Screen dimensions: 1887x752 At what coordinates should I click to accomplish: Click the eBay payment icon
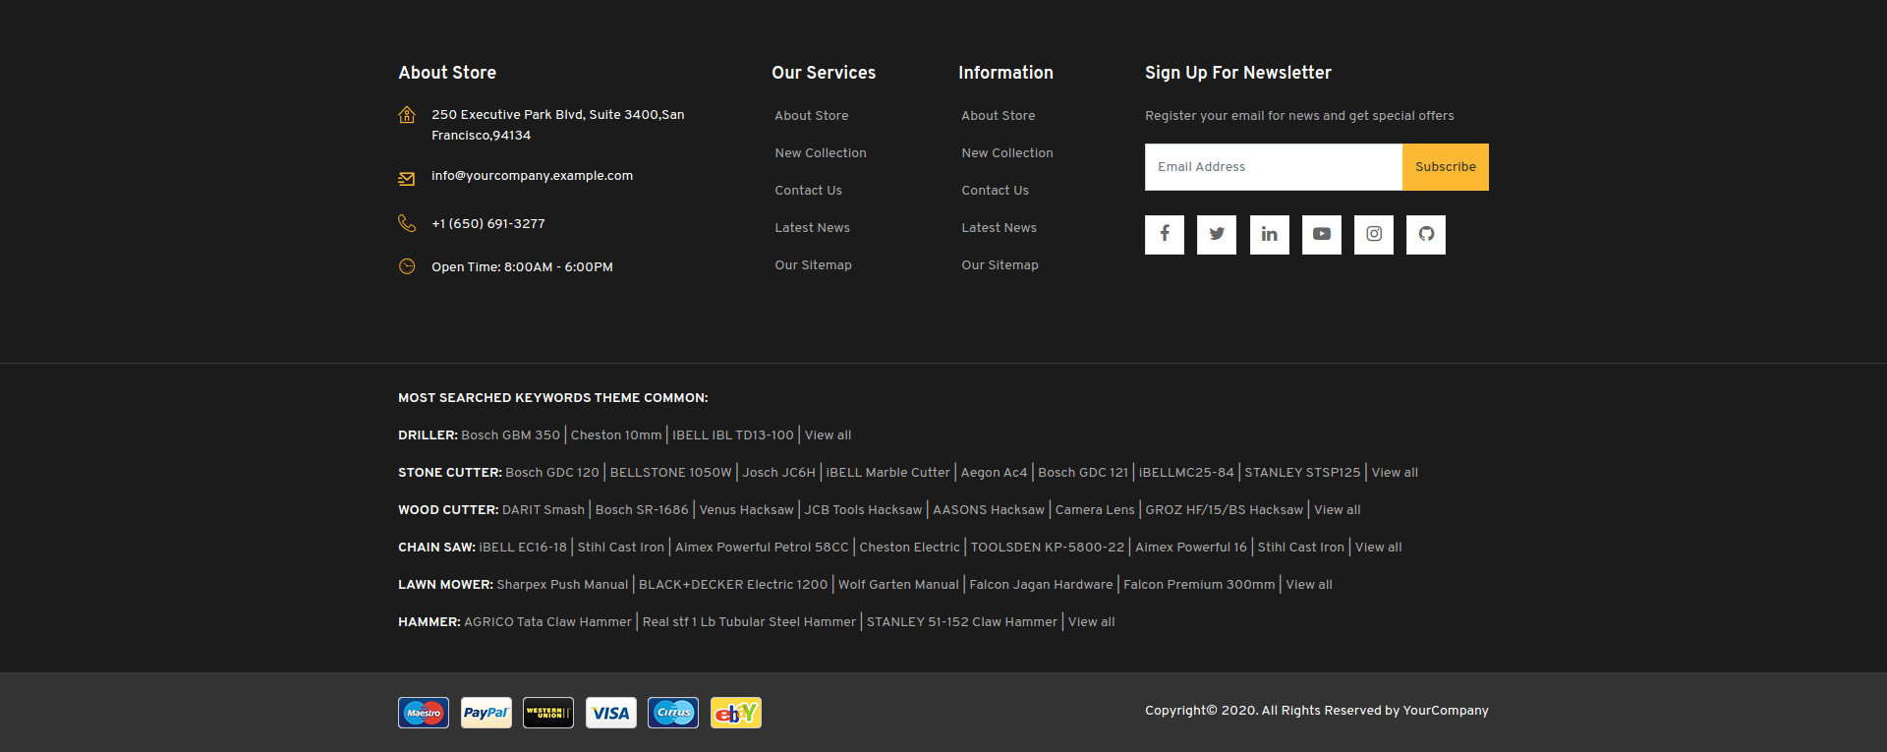click(x=735, y=713)
